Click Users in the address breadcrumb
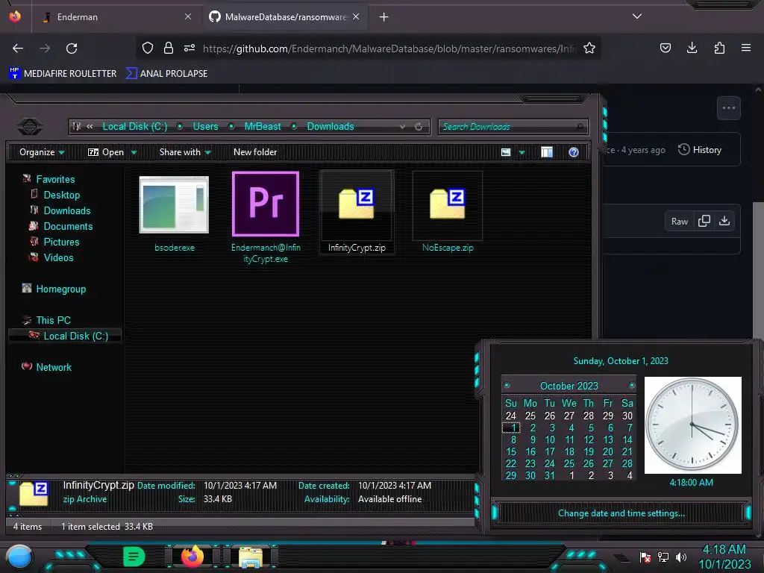 [x=205, y=127]
